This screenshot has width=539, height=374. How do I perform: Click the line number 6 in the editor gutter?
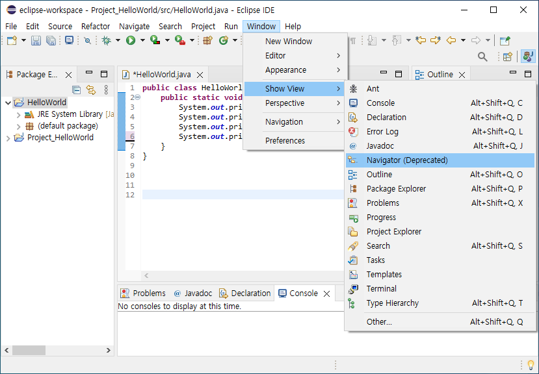point(133,136)
